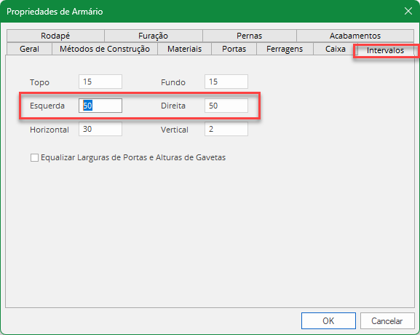Click the Horizontal label
This screenshot has width=420, height=335.
[x=49, y=130]
